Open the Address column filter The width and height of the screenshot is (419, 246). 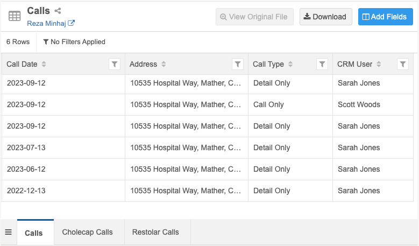[x=238, y=64]
